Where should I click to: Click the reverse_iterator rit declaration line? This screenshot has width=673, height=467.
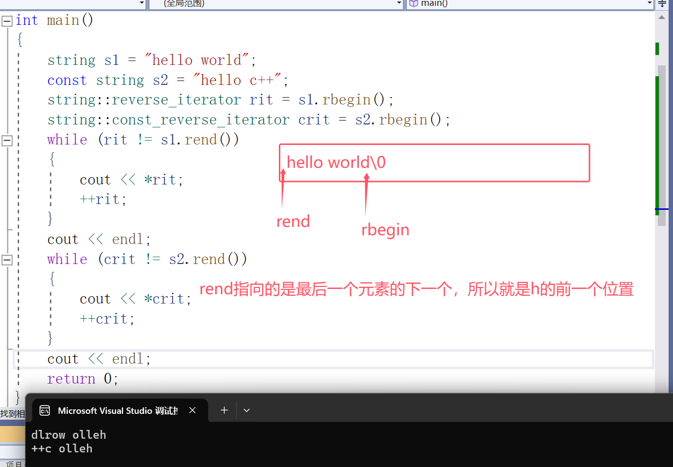tap(220, 100)
